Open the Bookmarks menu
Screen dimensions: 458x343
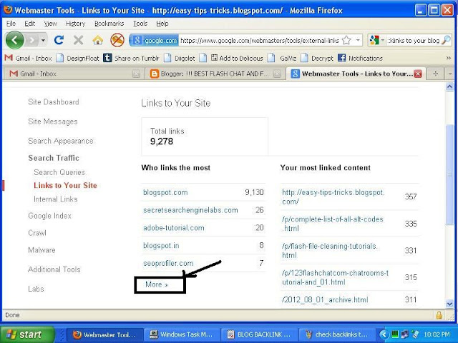(x=109, y=24)
